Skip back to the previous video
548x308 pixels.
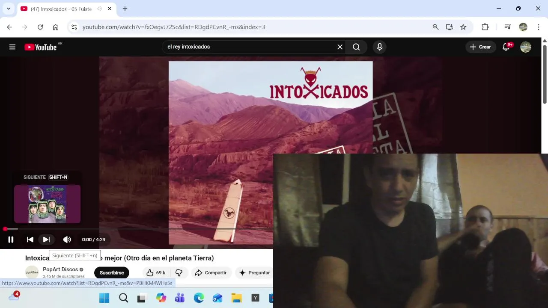click(x=30, y=240)
